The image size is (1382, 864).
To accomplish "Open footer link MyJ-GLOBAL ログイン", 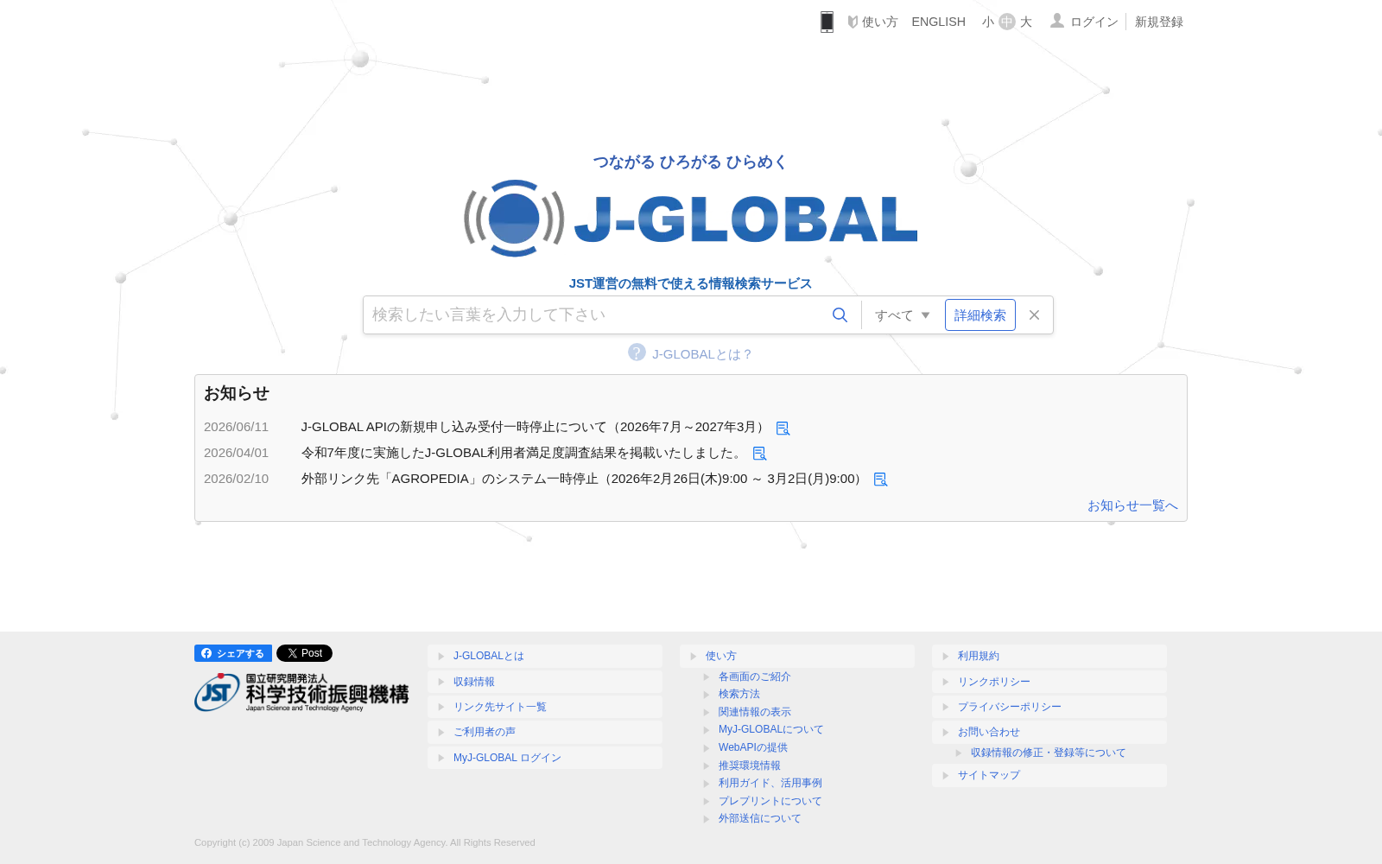I will click(x=544, y=758).
